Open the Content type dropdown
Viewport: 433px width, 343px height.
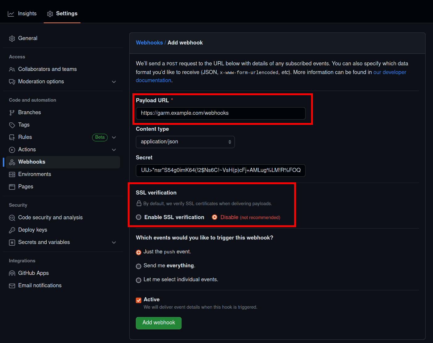(x=185, y=142)
